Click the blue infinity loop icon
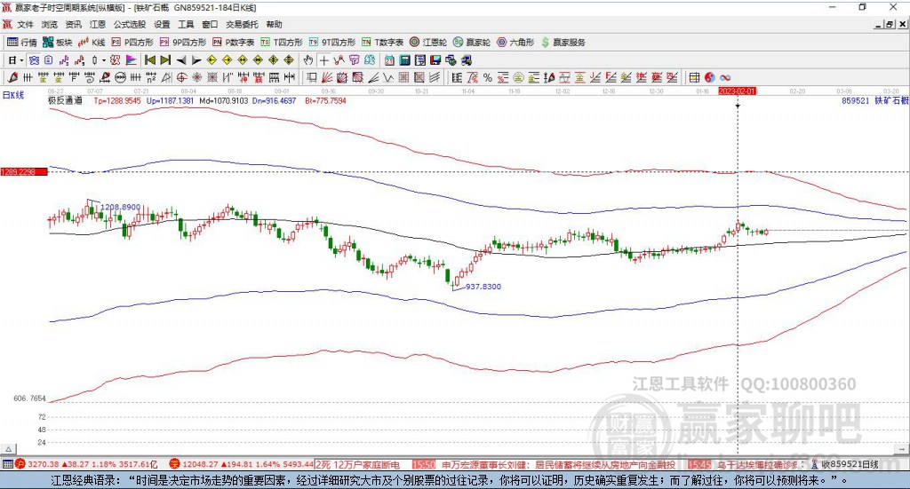This screenshot has width=910, height=489. pos(725,77)
